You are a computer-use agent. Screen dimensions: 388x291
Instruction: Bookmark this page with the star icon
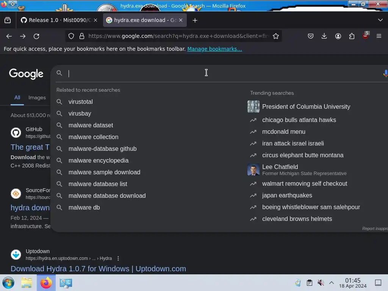coord(276,36)
